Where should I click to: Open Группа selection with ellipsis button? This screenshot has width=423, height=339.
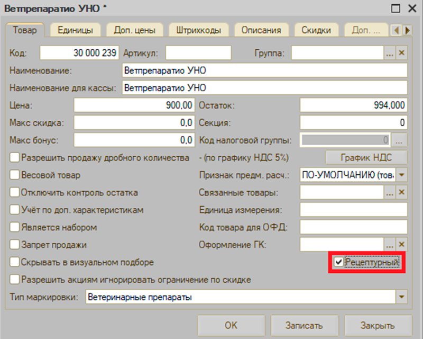tap(389, 52)
